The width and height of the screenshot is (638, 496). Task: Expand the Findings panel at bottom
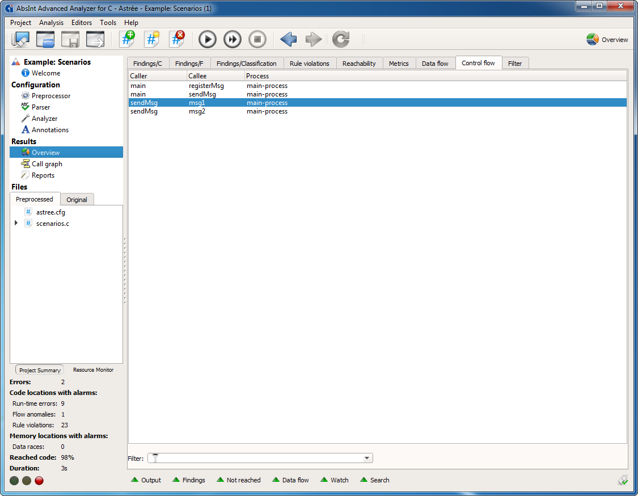pyautogui.click(x=189, y=480)
